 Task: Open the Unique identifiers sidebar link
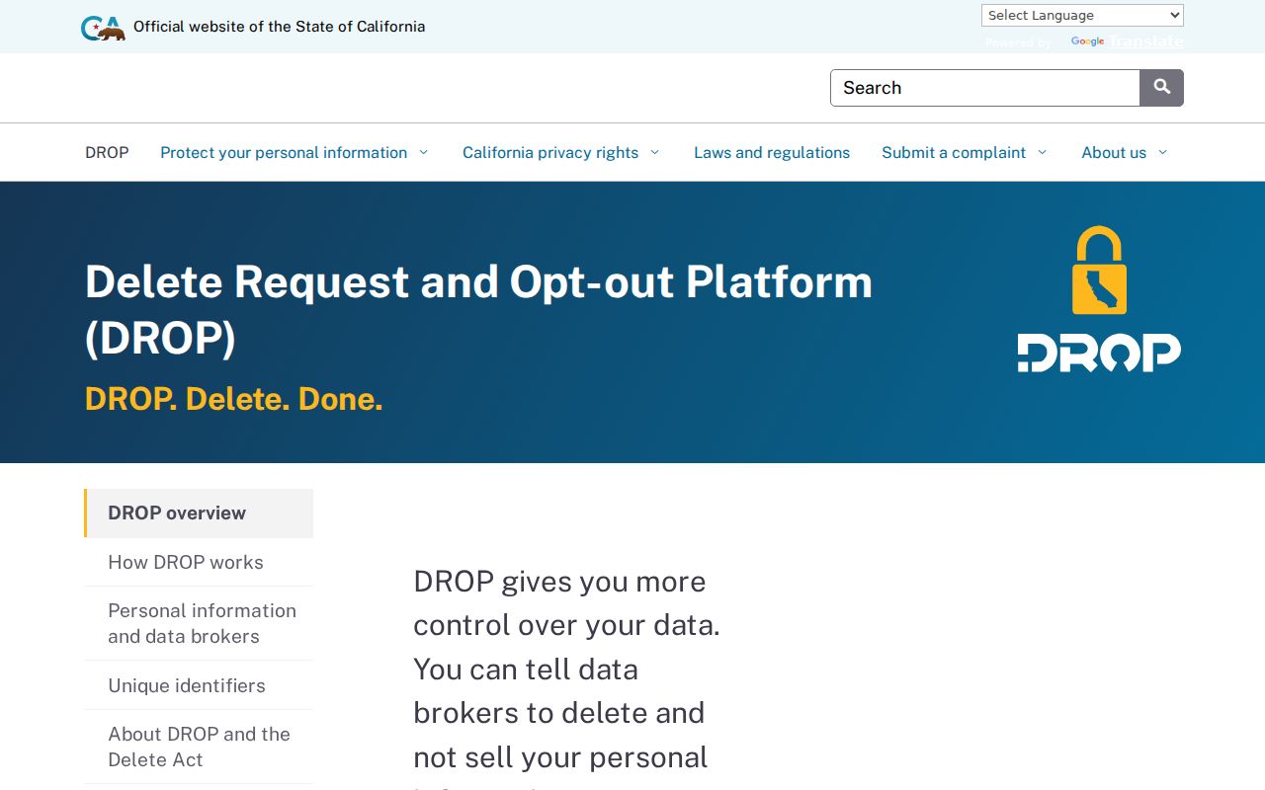(199, 685)
